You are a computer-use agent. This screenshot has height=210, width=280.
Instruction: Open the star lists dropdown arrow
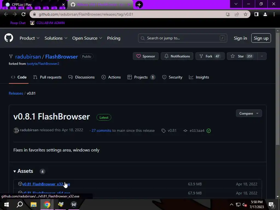(x=262, y=56)
